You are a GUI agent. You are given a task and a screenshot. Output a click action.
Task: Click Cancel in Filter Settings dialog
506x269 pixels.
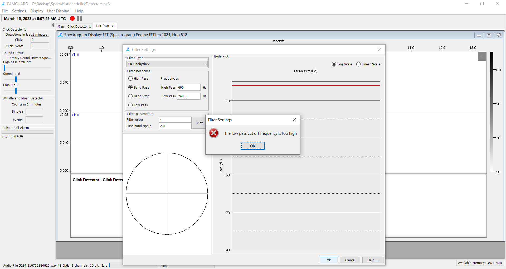click(350, 260)
